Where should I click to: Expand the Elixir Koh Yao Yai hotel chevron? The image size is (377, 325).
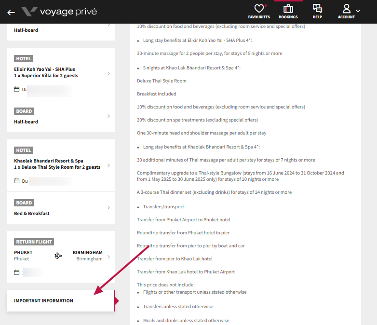pos(108,74)
